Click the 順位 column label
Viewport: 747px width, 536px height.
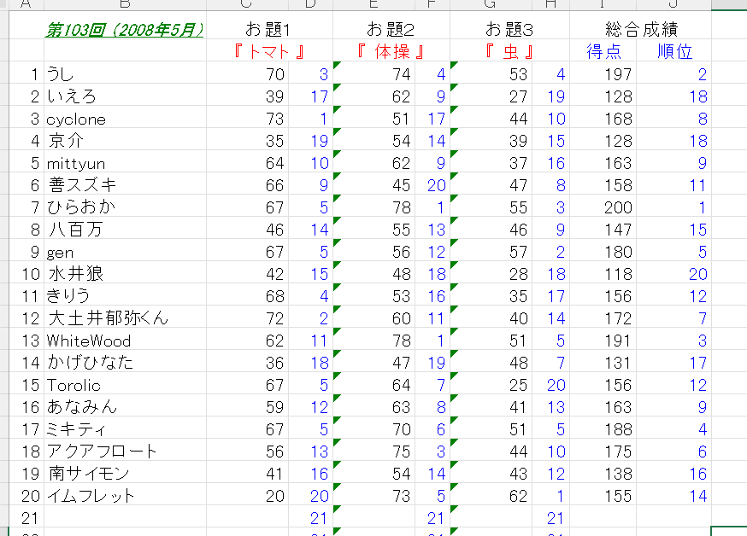(x=674, y=51)
